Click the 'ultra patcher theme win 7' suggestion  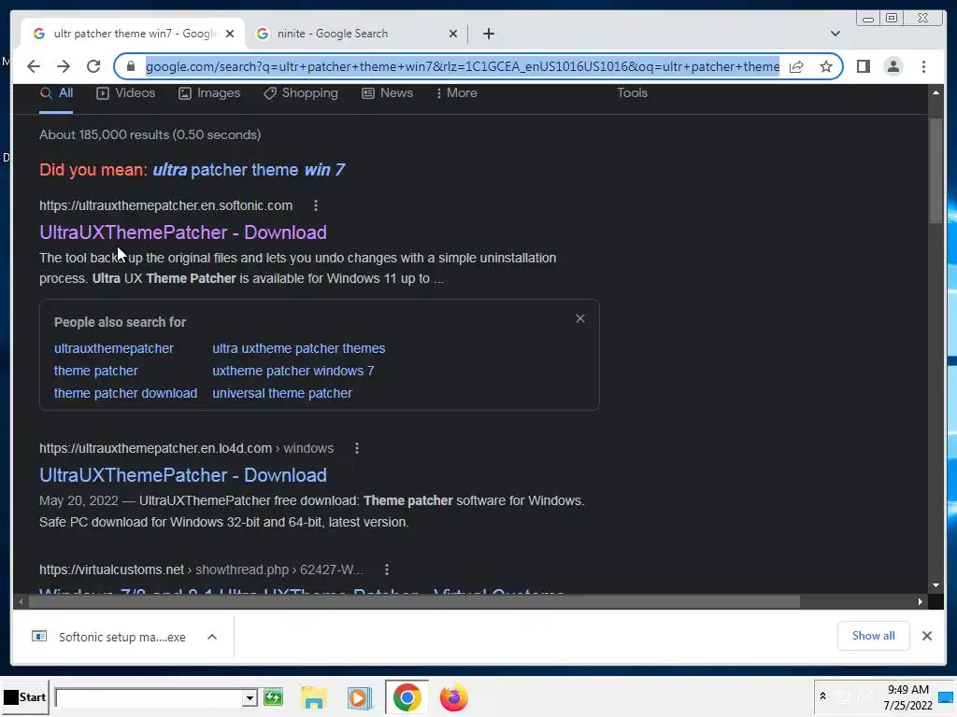[x=249, y=170]
